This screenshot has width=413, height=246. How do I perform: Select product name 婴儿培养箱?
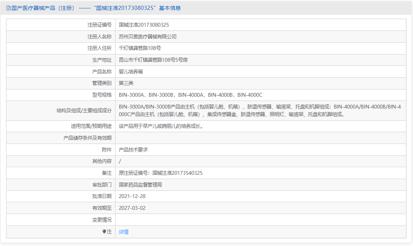pyautogui.click(x=131, y=72)
